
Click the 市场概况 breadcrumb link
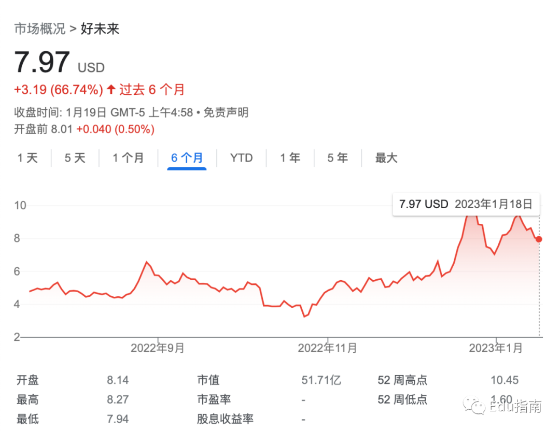(39, 28)
